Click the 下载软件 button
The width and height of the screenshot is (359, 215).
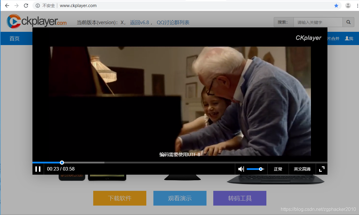pyautogui.click(x=120, y=198)
